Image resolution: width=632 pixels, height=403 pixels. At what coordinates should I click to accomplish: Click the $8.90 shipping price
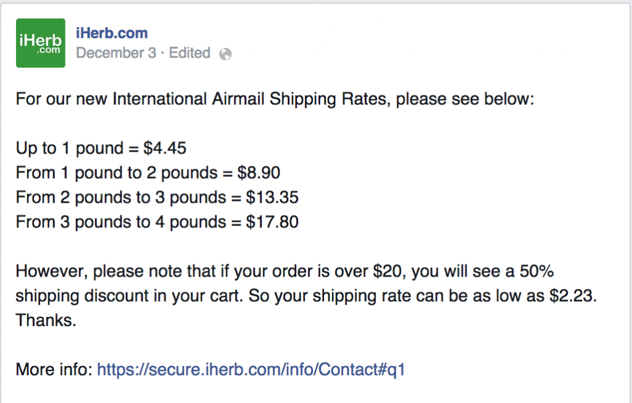pyautogui.click(x=259, y=173)
